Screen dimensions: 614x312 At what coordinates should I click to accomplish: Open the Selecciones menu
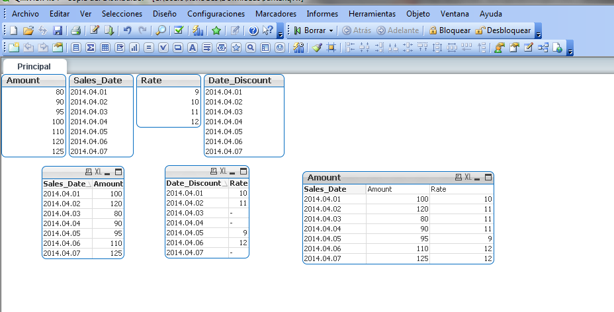point(122,13)
